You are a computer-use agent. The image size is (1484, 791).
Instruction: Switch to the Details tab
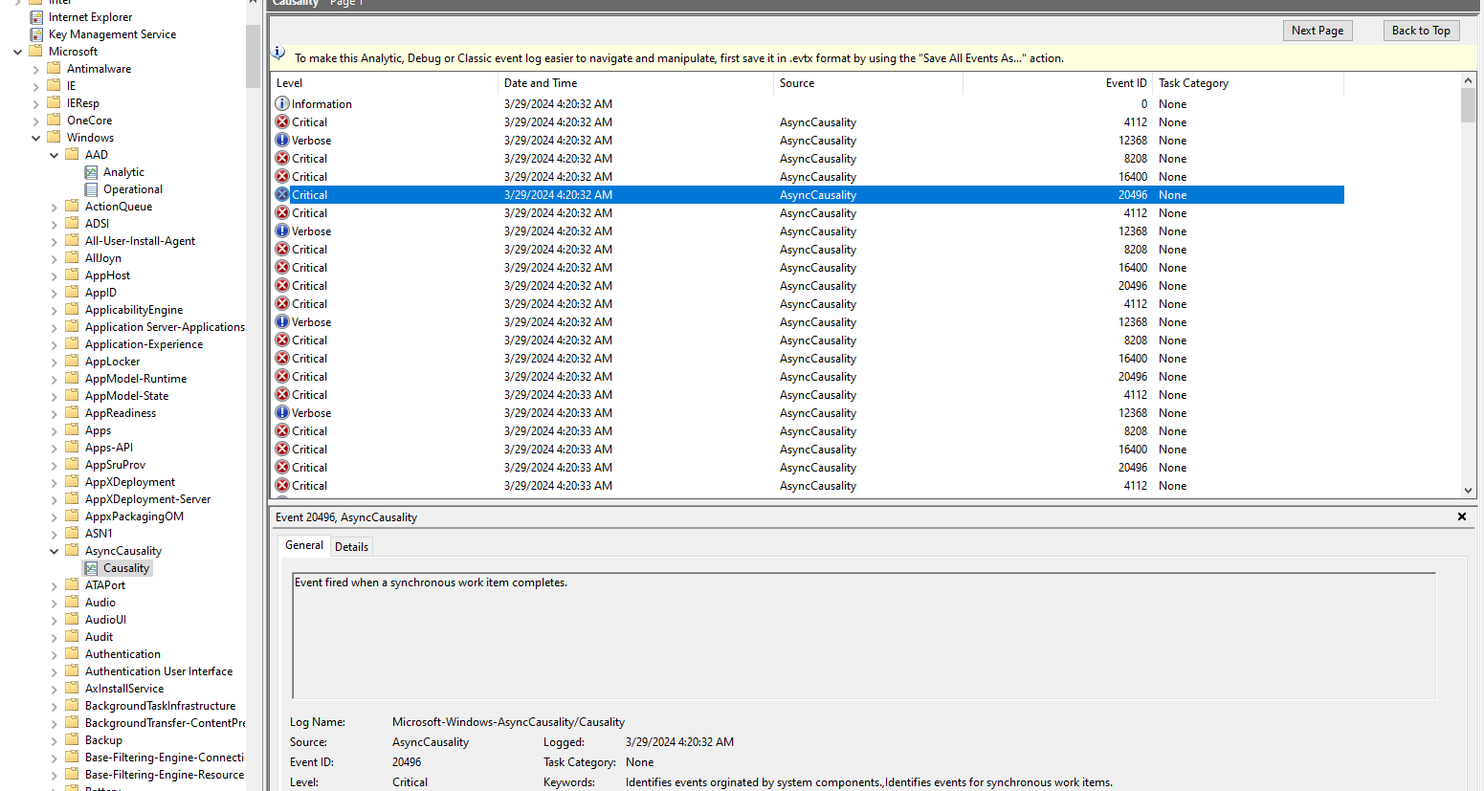351,546
